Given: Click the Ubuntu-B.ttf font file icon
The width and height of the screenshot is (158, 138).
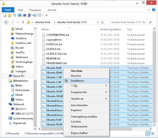Looking at the screenshot, I should pyautogui.click(x=43, y=68).
